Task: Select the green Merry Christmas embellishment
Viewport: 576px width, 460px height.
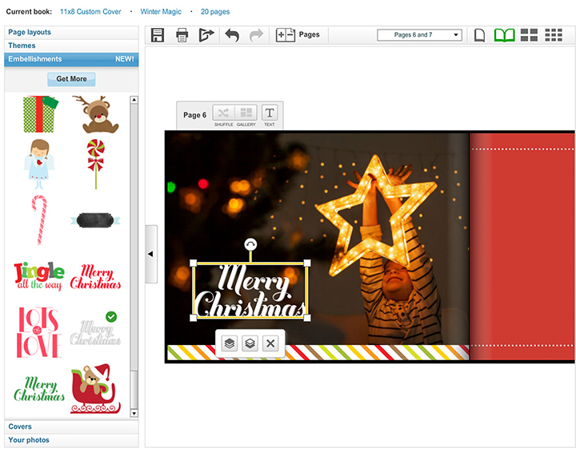Action: (39, 389)
